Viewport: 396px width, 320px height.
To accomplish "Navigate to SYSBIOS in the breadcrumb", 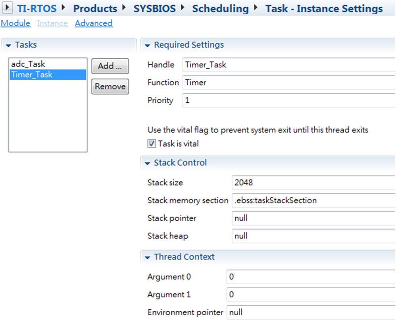I will [155, 9].
